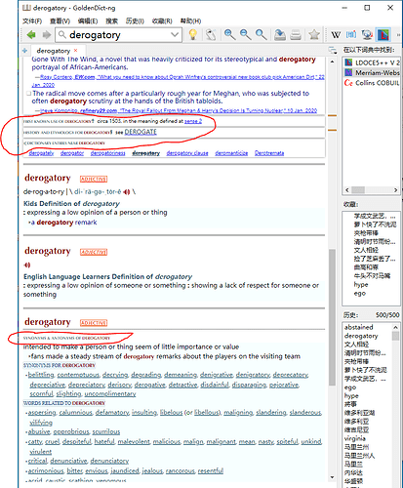Open the tab list icon right of tabs

coord(333,50)
